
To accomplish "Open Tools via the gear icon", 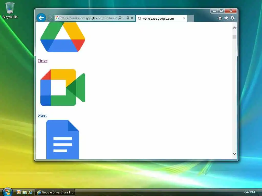I will pos(233,18).
